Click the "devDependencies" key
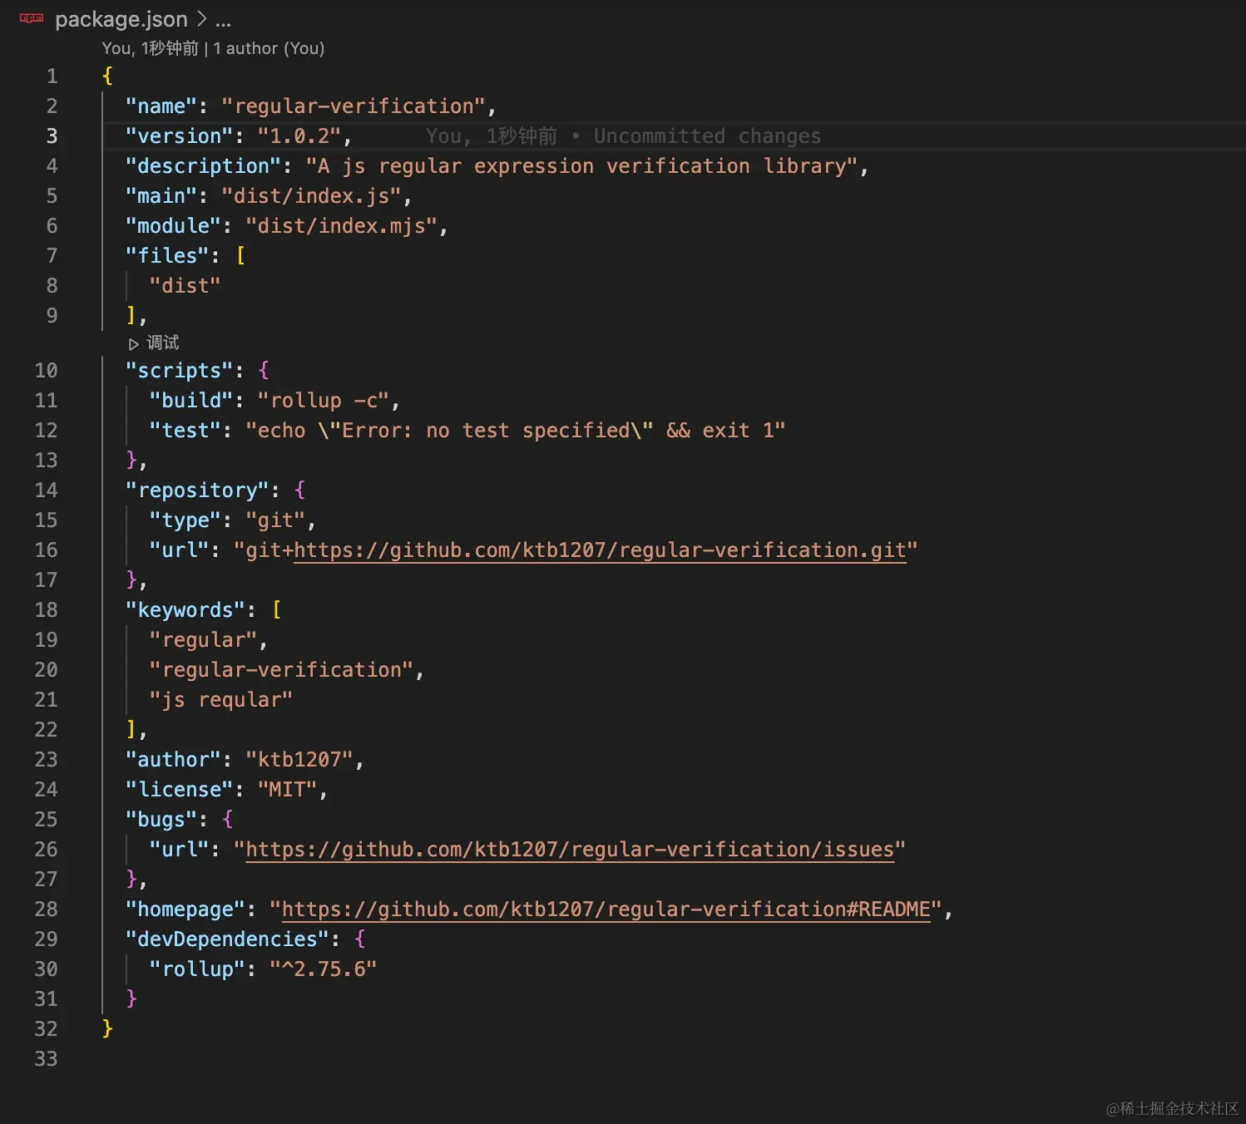The image size is (1246, 1124). [x=227, y=939]
